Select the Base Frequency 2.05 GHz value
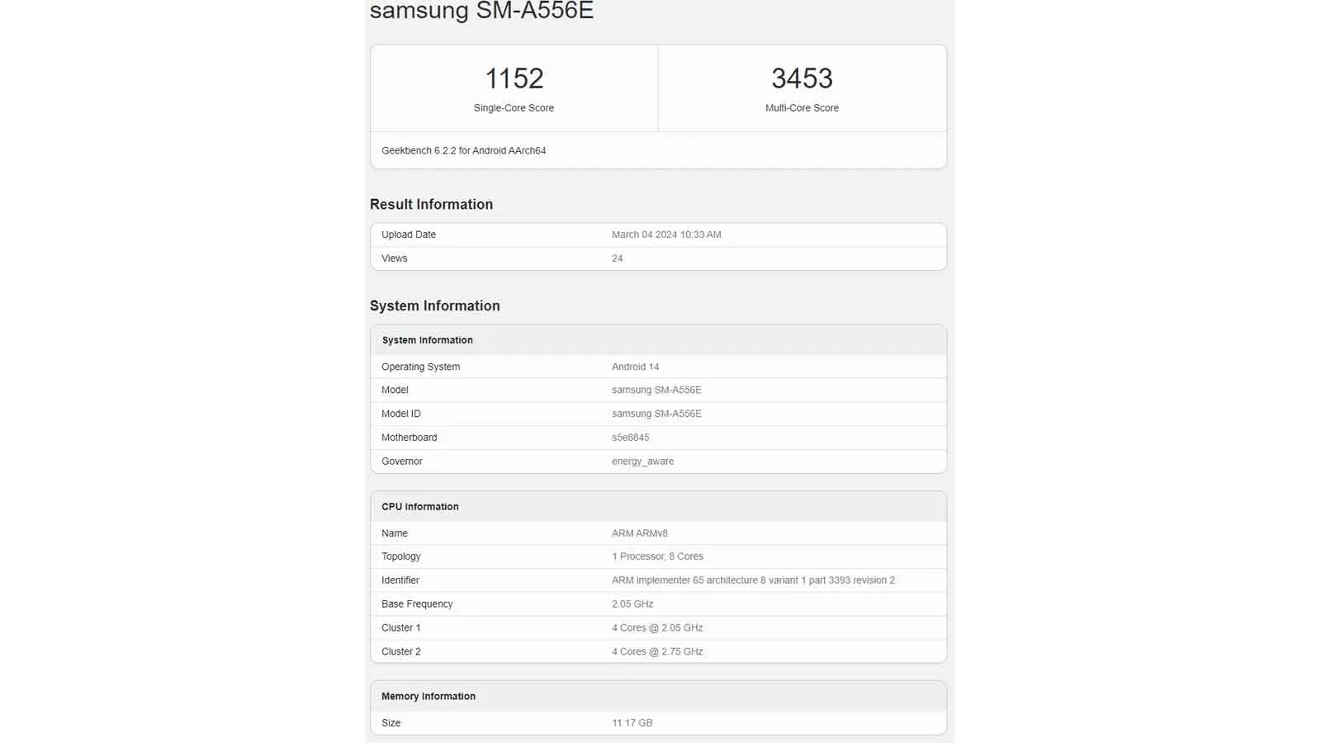The width and height of the screenshot is (1321, 743). [x=632, y=603]
